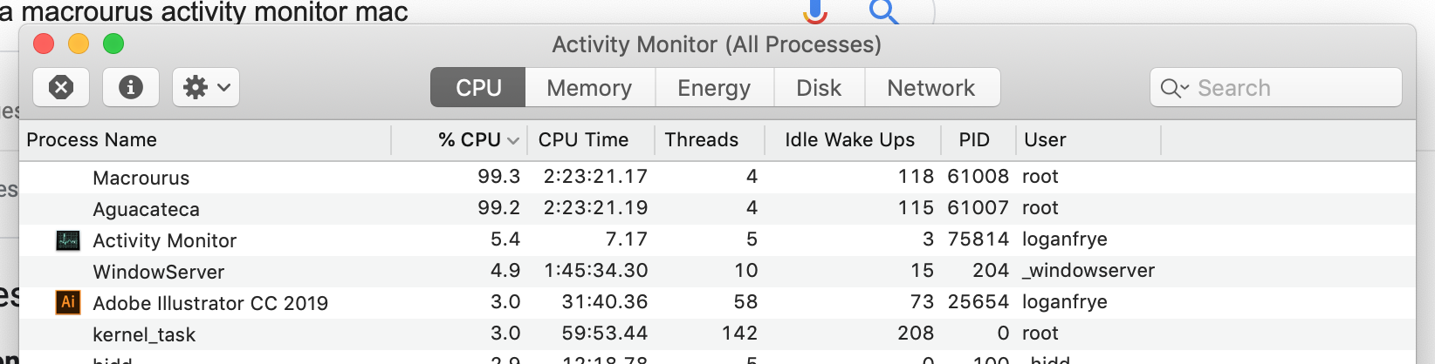
Task: Click the magnifying glass in search field
Action: tap(1173, 88)
